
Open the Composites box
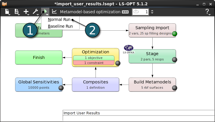click(x=96, y=85)
